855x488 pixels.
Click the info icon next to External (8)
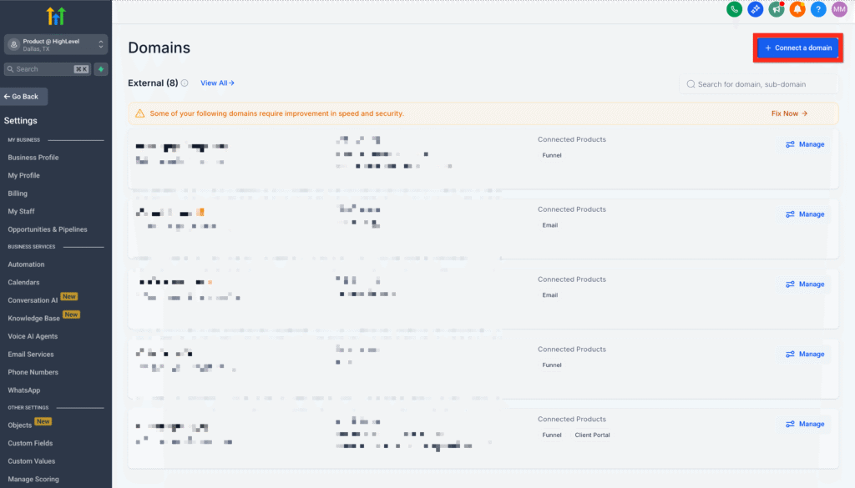pos(185,83)
